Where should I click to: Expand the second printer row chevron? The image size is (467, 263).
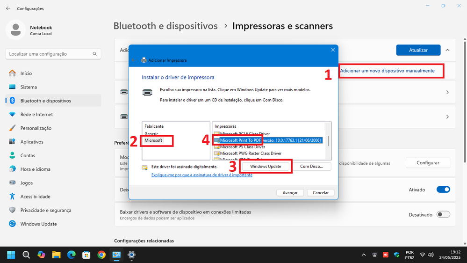448,117
